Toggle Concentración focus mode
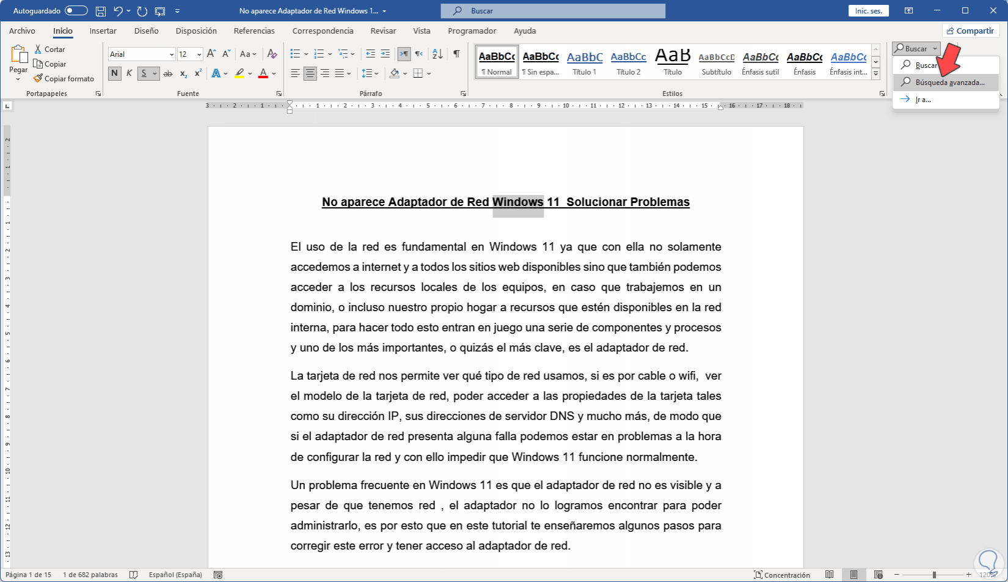Image resolution: width=1008 pixels, height=582 pixels. point(782,575)
